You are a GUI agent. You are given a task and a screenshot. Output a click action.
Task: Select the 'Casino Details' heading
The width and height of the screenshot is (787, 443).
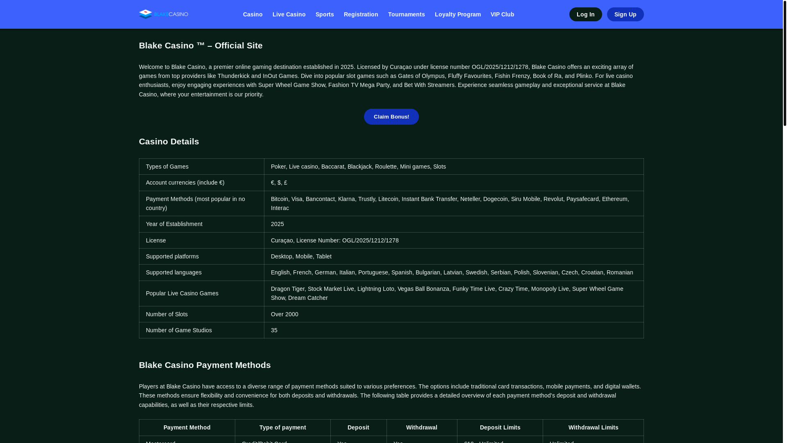coord(169,142)
